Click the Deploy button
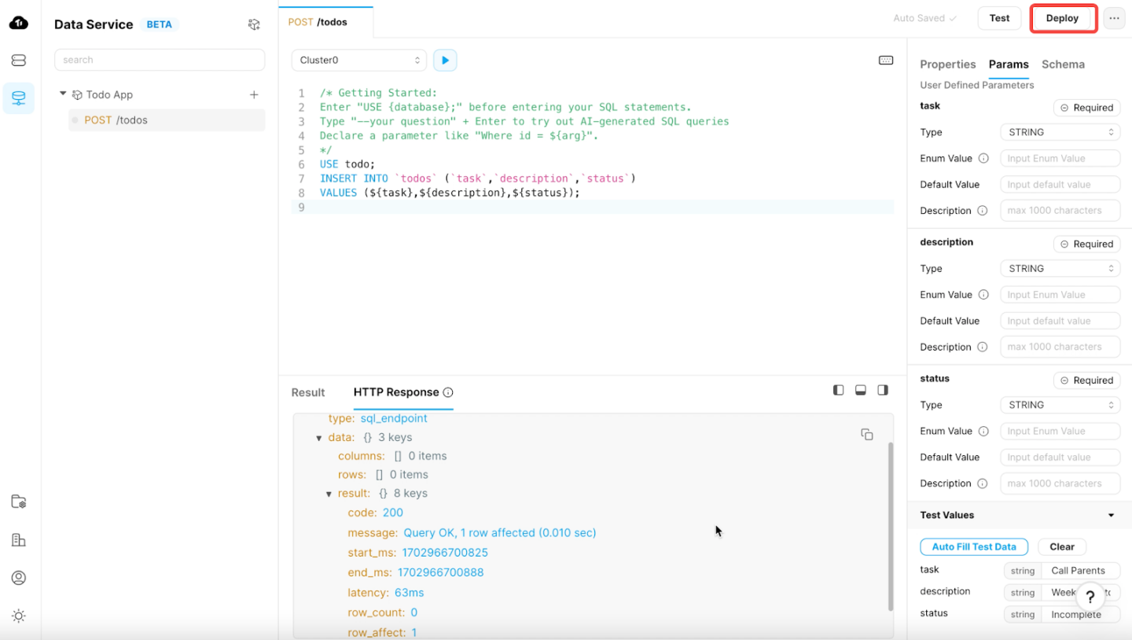 pos(1062,17)
